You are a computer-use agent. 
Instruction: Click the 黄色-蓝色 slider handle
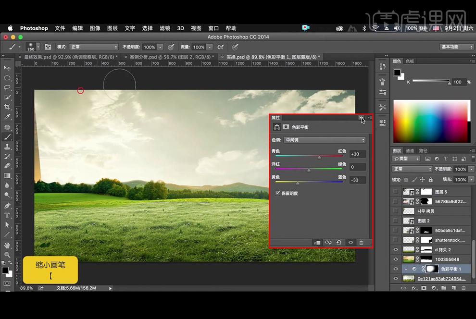tap(298, 183)
